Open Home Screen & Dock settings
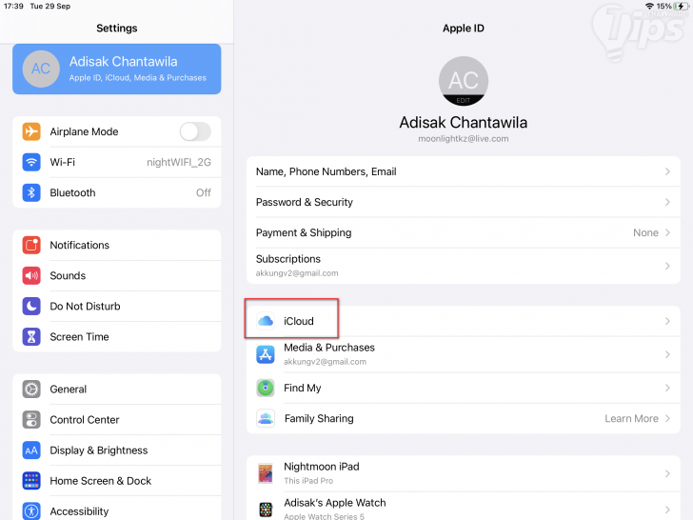The image size is (693, 520). click(x=117, y=481)
